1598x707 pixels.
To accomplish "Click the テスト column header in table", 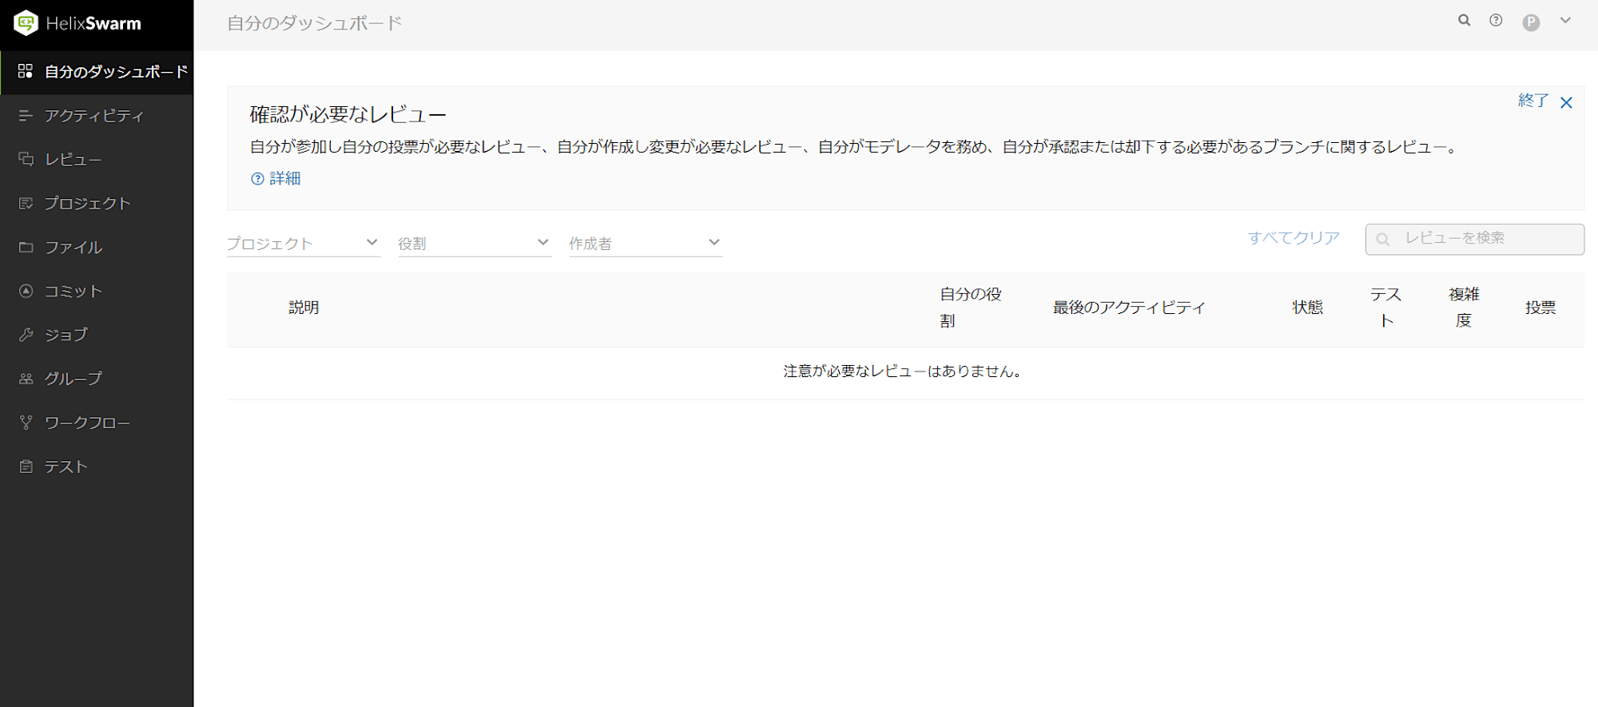I will [1385, 308].
